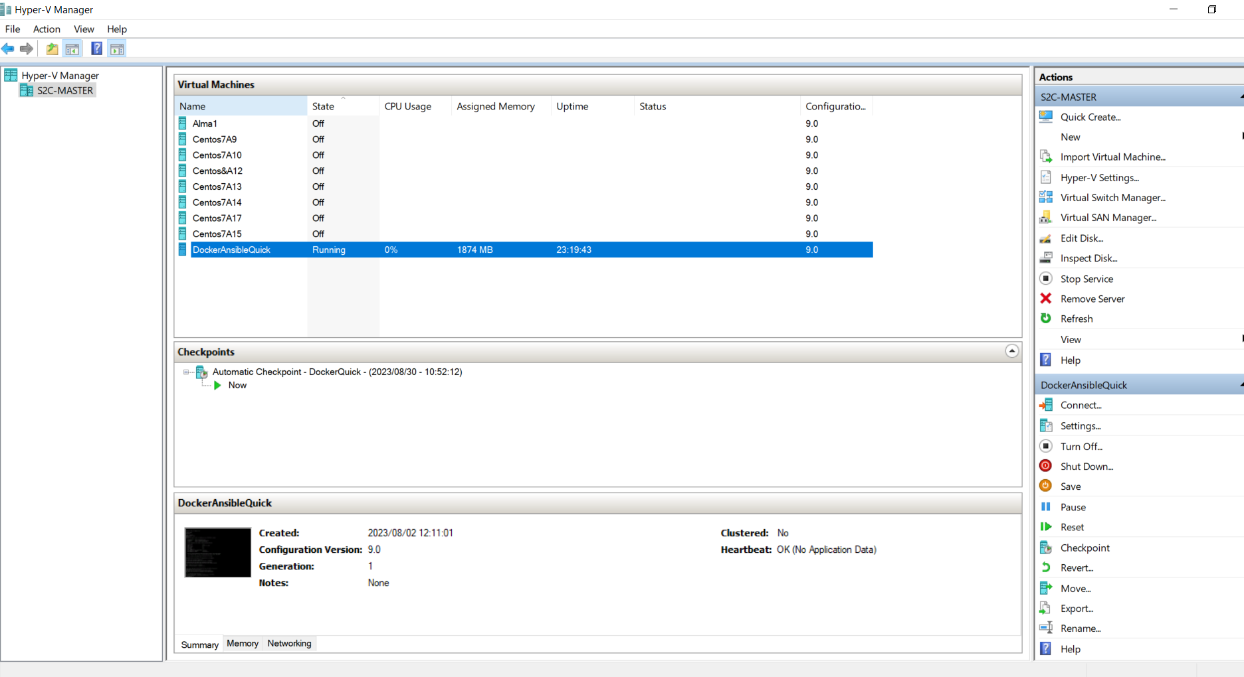Switch to the Memory tab
The height and width of the screenshot is (677, 1244).
(x=243, y=644)
